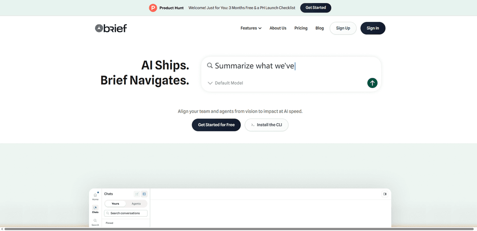
Task: Focus the Search conversations field
Action: 125,213
